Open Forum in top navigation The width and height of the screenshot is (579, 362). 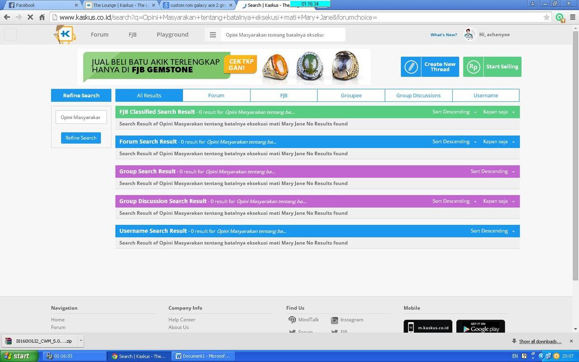(x=100, y=35)
